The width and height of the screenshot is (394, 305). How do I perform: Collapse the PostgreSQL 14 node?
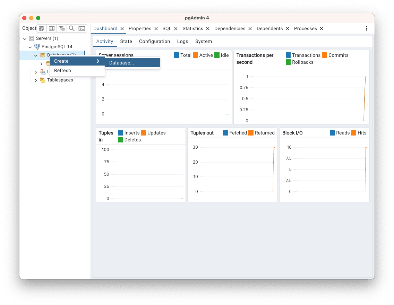(x=30, y=47)
